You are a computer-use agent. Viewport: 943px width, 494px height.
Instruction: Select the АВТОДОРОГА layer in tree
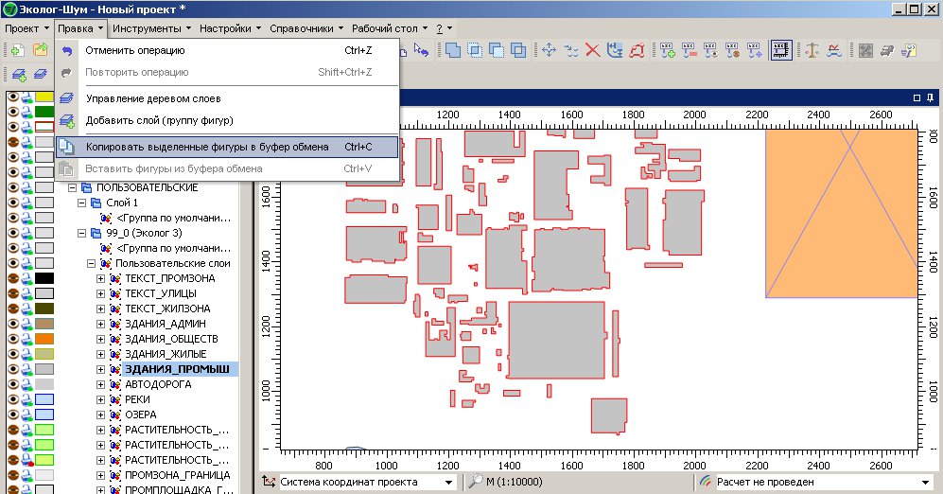point(157,384)
